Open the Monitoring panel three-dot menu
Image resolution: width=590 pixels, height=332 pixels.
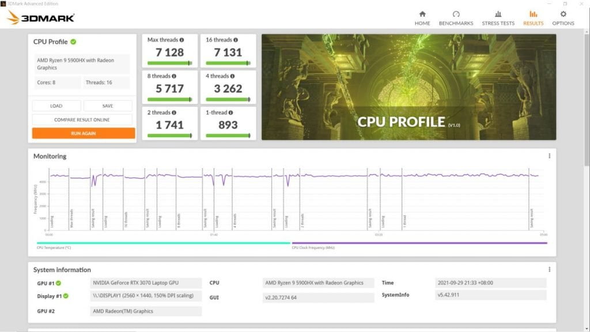(x=549, y=156)
